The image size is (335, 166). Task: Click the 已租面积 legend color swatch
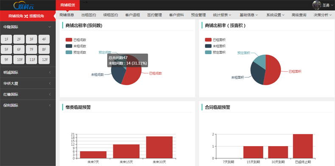208,40
